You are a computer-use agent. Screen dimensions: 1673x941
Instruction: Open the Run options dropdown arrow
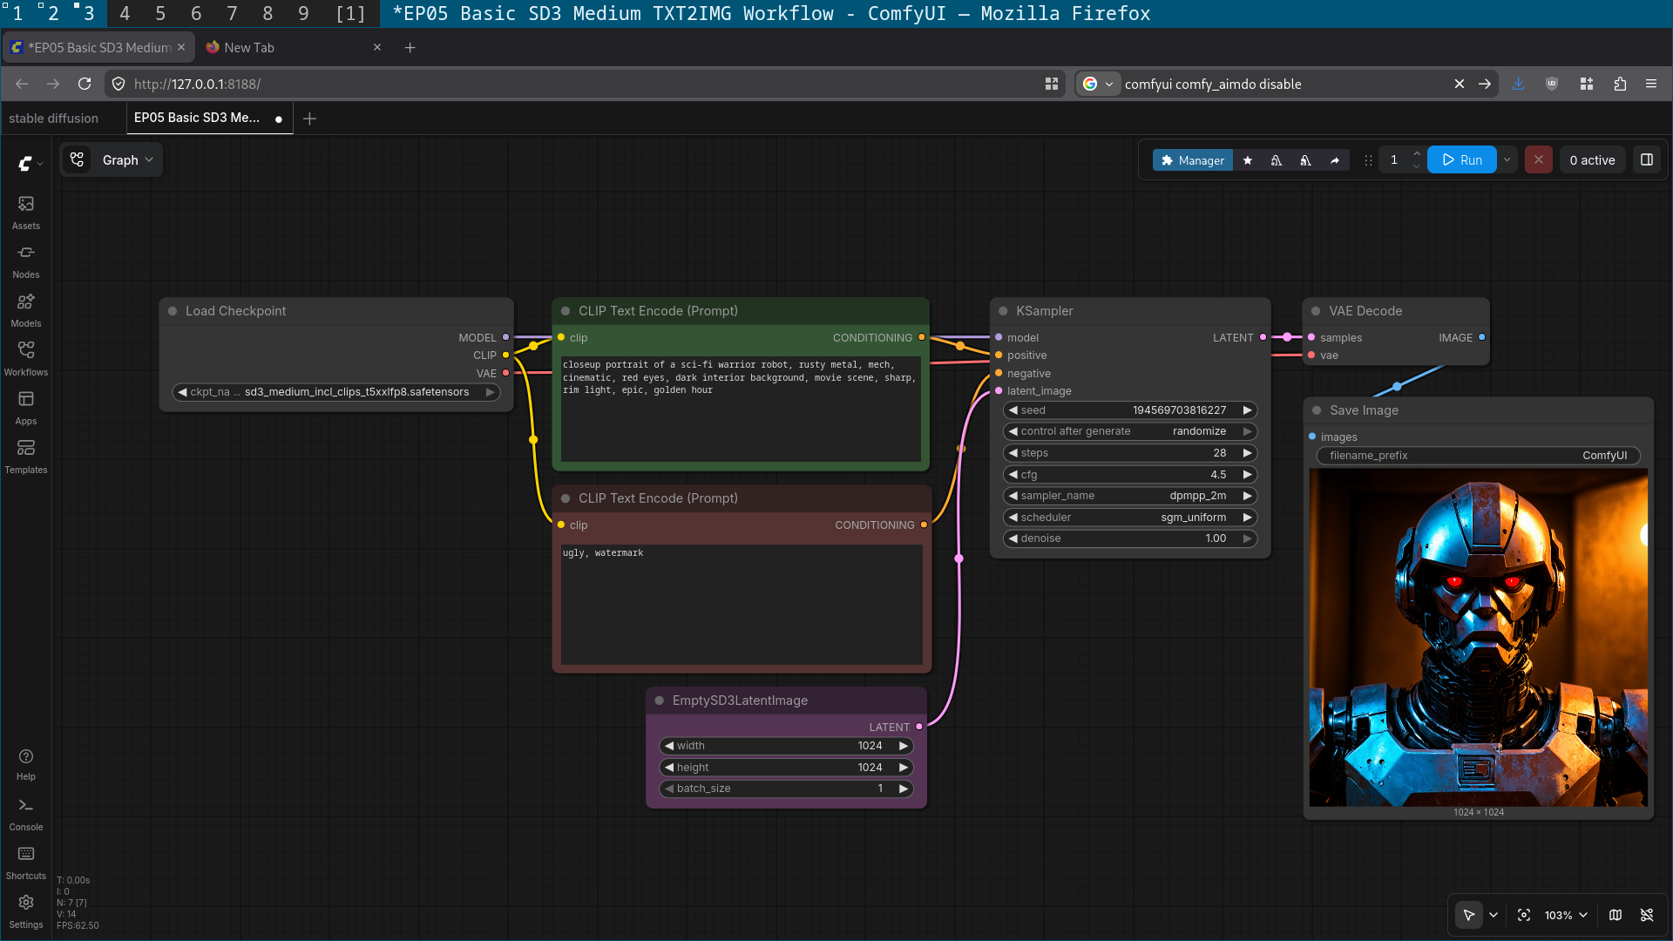[1507, 160]
